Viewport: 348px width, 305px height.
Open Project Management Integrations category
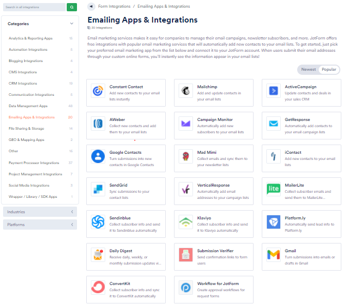click(x=35, y=174)
